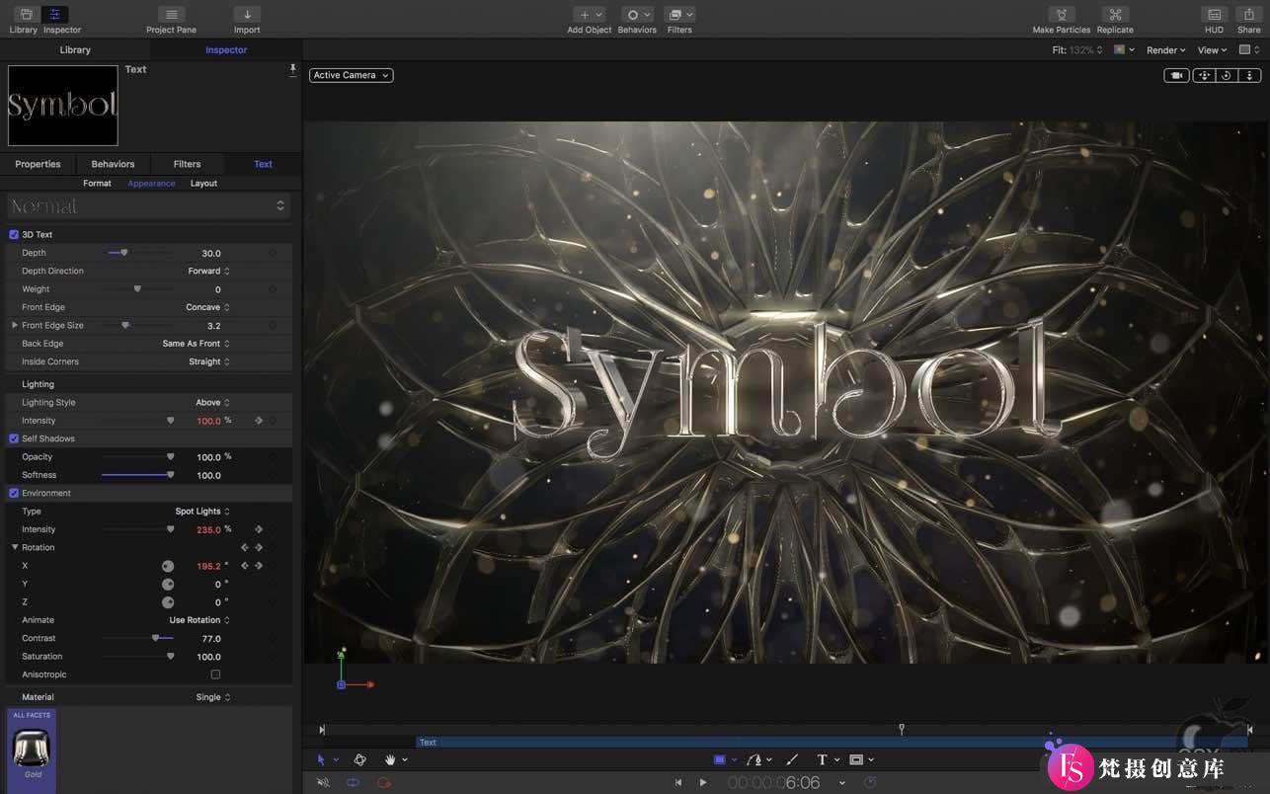Select the 3D Transform tool
The width and height of the screenshot is (1270, 794).
[360, 759]
